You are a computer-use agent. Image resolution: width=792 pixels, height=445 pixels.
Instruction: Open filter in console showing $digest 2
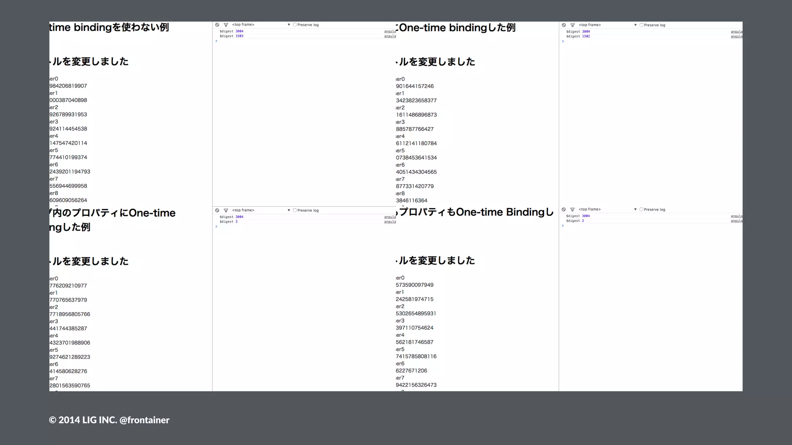[x=572, y=209]
